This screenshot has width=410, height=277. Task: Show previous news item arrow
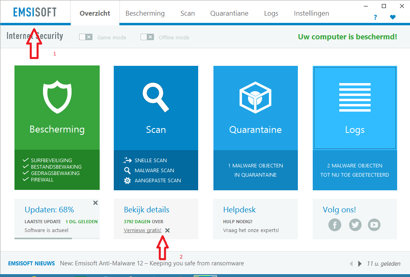[351, 264]
